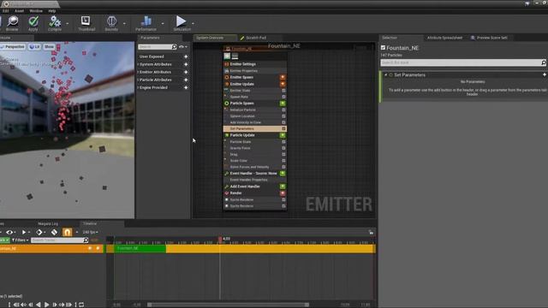Viewport: 548px width, 308px height.
Task: Click the plus on Event Handler row
Action: (x=283, y=173)
